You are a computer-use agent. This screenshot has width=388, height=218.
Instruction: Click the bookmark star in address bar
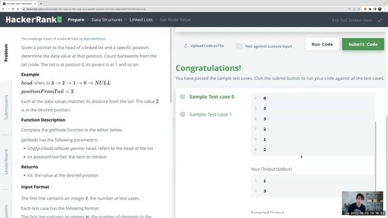coord(359,9)
